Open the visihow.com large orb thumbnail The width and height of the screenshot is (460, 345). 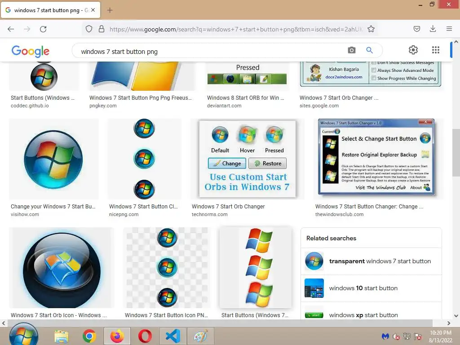point(54,159)
